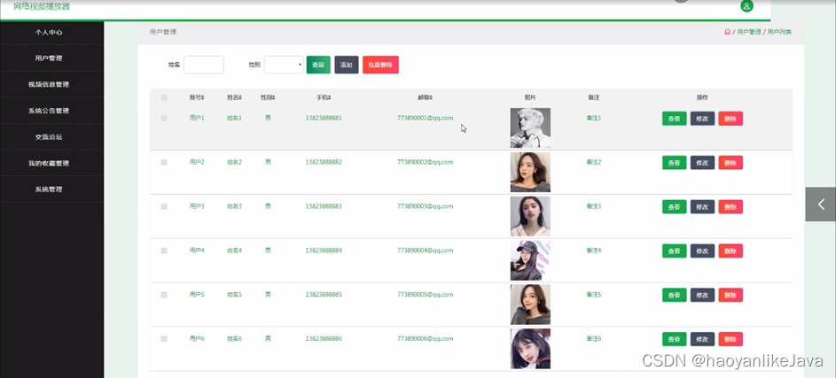
Task: Click 删除 button for 用户4
Action: pyautogui.click(x=731, y=251)
